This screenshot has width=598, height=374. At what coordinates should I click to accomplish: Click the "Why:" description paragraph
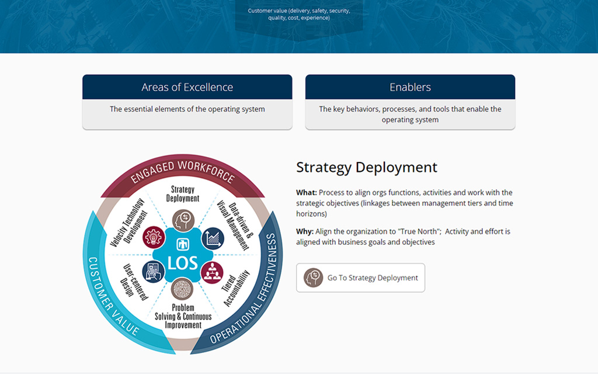(403, 237)
